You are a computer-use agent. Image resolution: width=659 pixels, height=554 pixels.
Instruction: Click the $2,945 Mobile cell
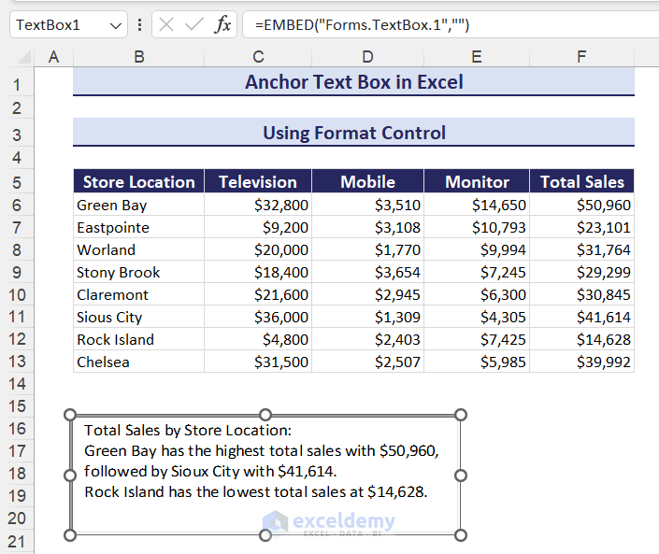367,294
